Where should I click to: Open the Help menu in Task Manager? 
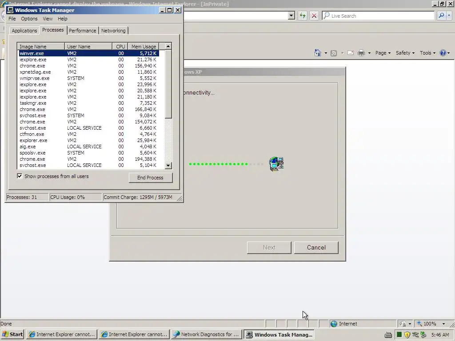pos(62,19)
